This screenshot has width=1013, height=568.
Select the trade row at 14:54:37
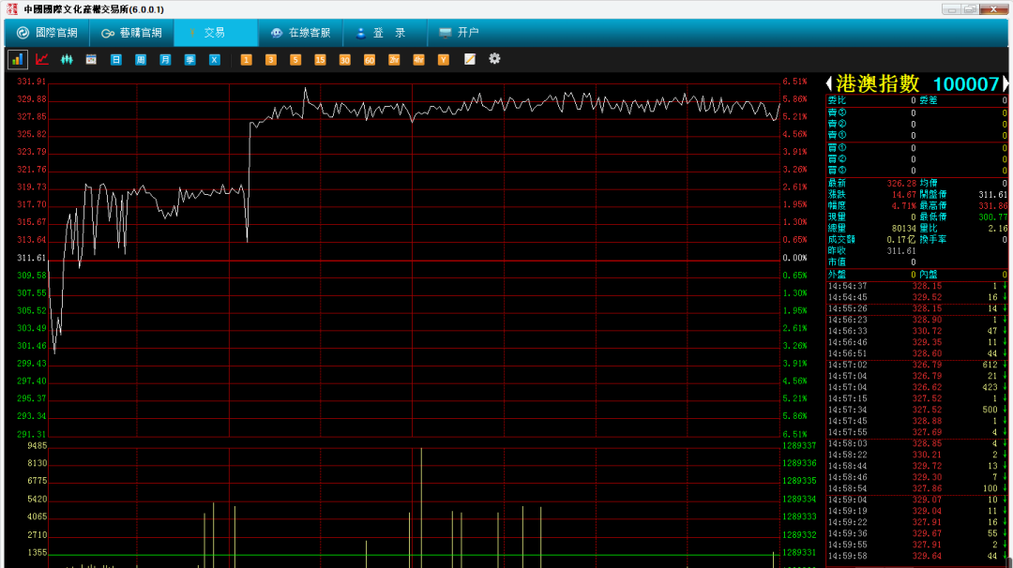[916, 286]
